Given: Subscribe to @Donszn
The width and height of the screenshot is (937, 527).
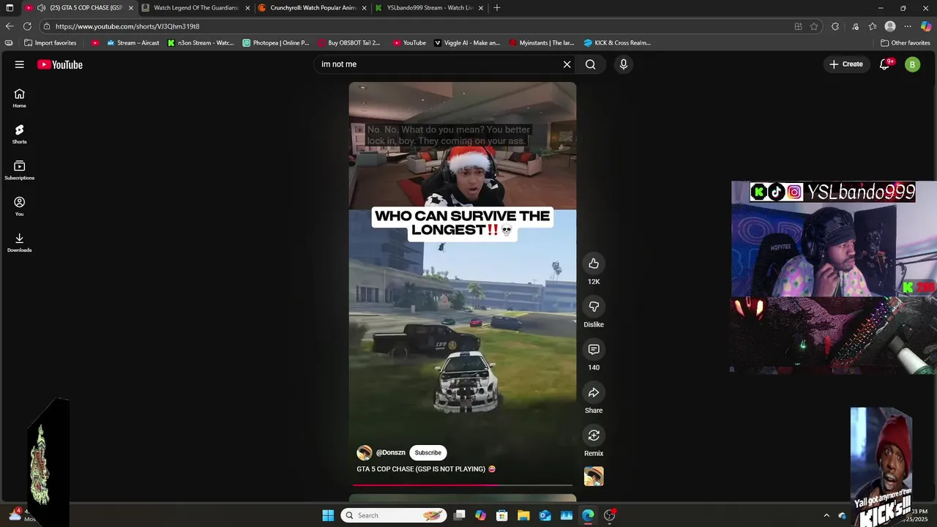Looking at the screenshot, I should [428, 452].
